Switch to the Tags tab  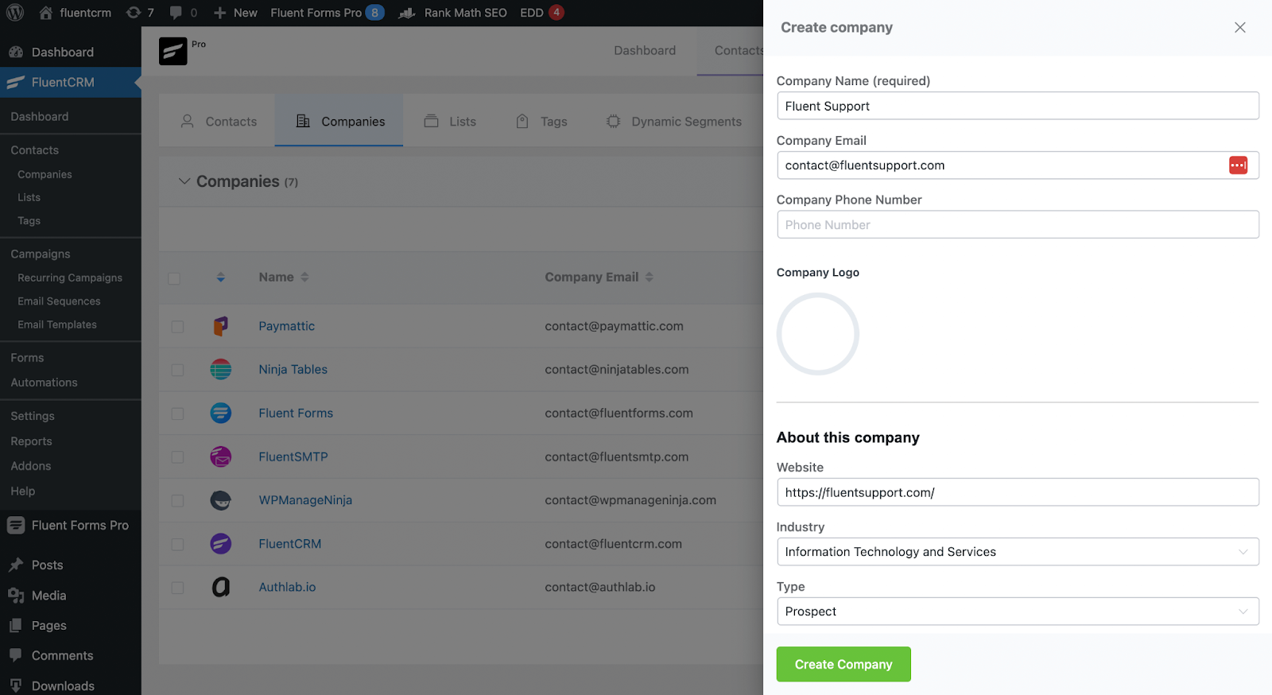541,121
